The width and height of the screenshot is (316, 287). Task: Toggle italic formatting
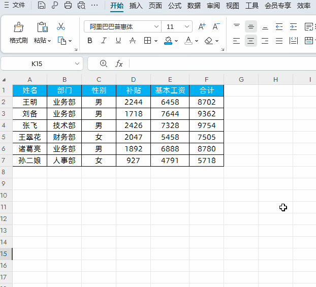(104, 41)
